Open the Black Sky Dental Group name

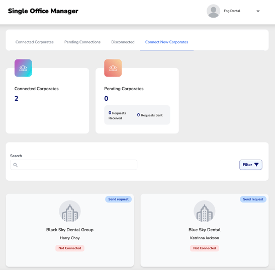click(70, 230)
